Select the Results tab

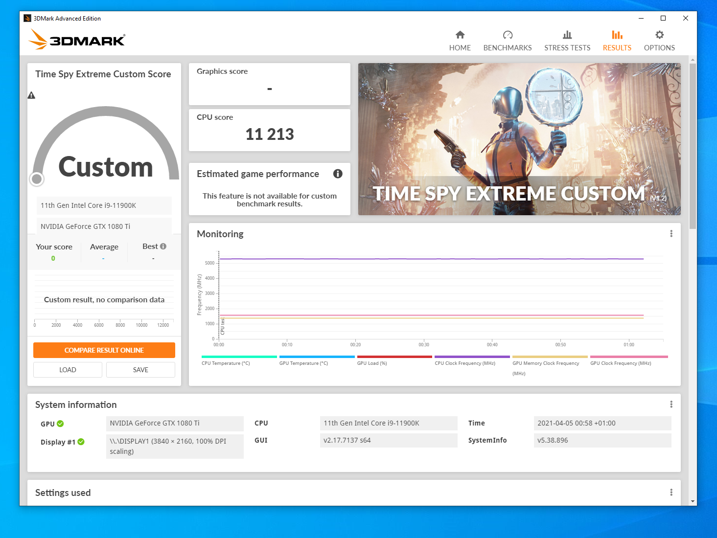coord(617,41)
